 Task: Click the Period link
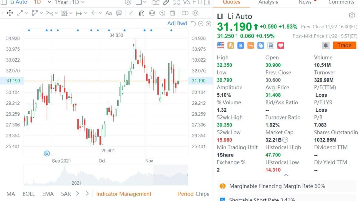point(186,194)
